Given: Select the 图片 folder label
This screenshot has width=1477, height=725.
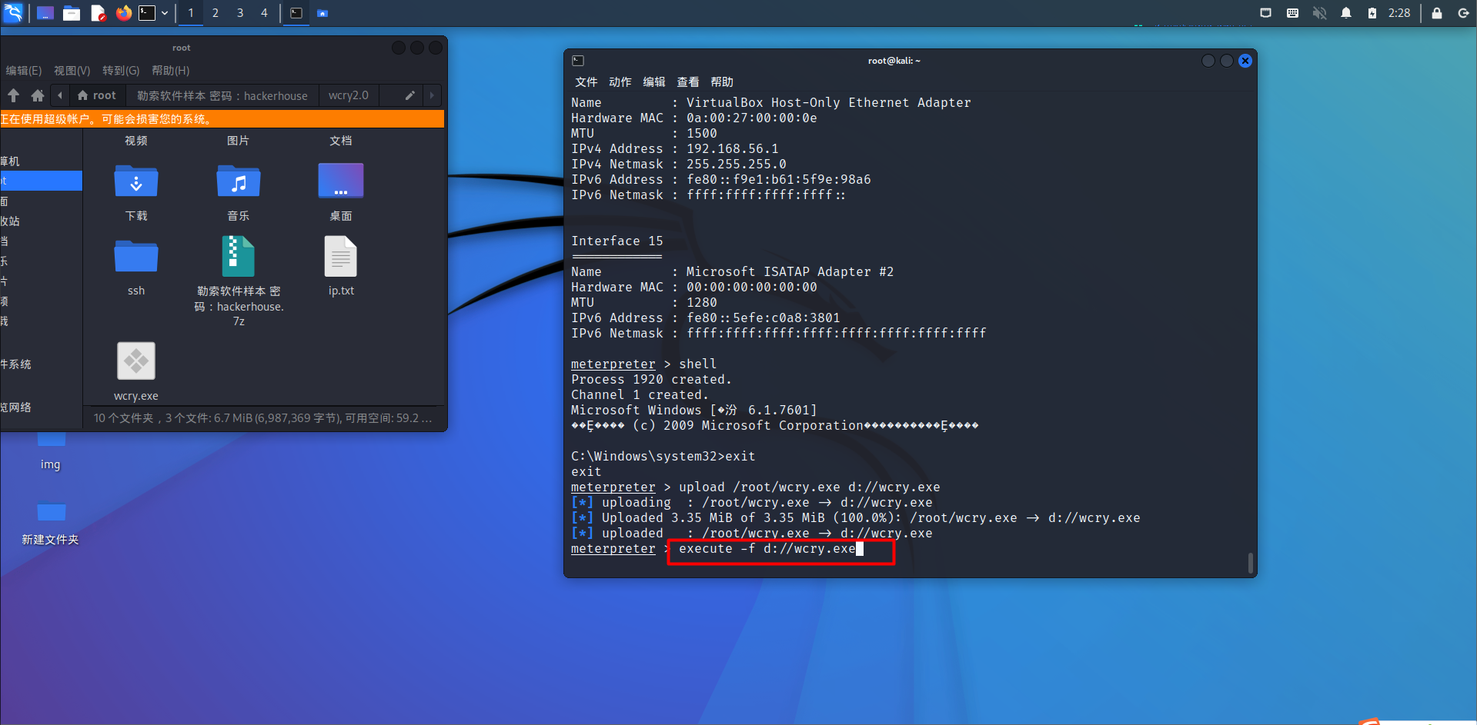Looking at the screenshot, I should point(239,141).
